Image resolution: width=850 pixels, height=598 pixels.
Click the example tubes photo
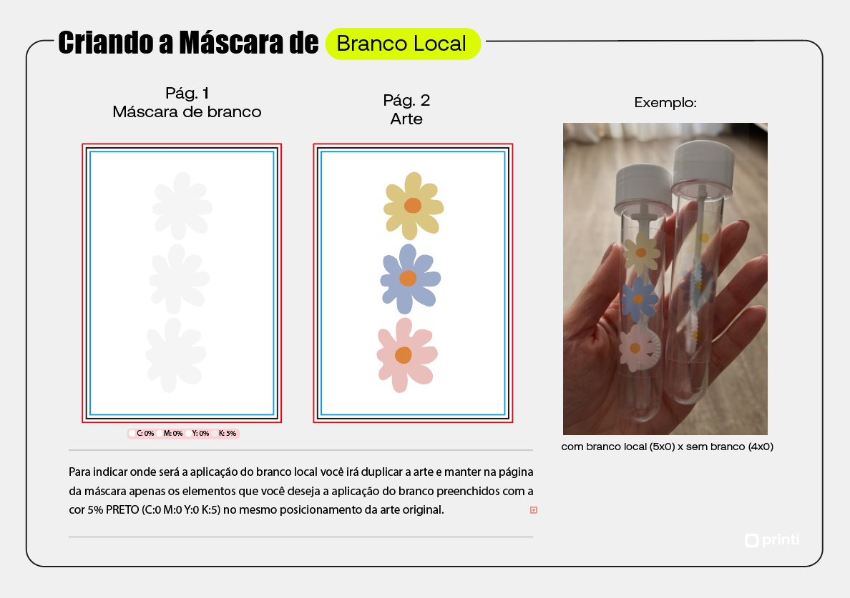tap(665, 279)
